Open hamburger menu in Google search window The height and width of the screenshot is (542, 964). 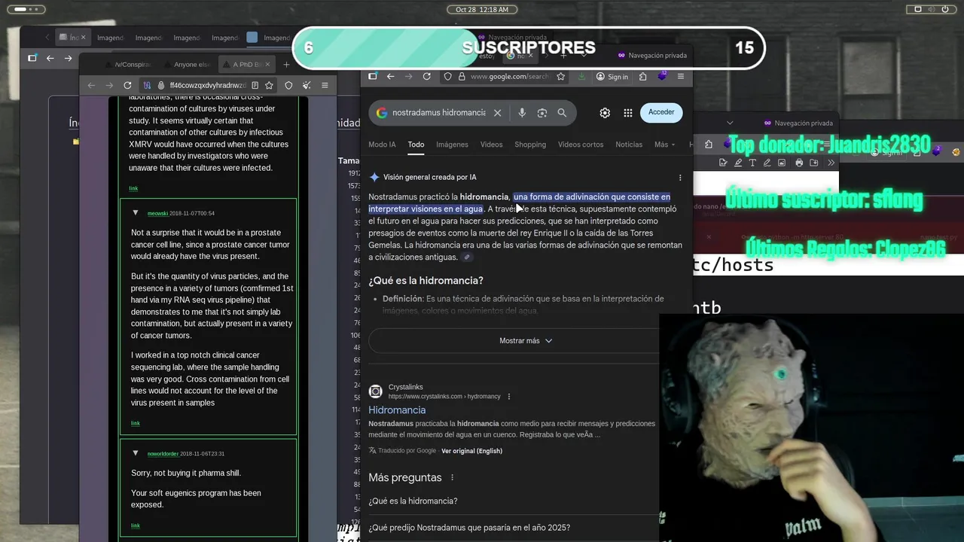681,76
